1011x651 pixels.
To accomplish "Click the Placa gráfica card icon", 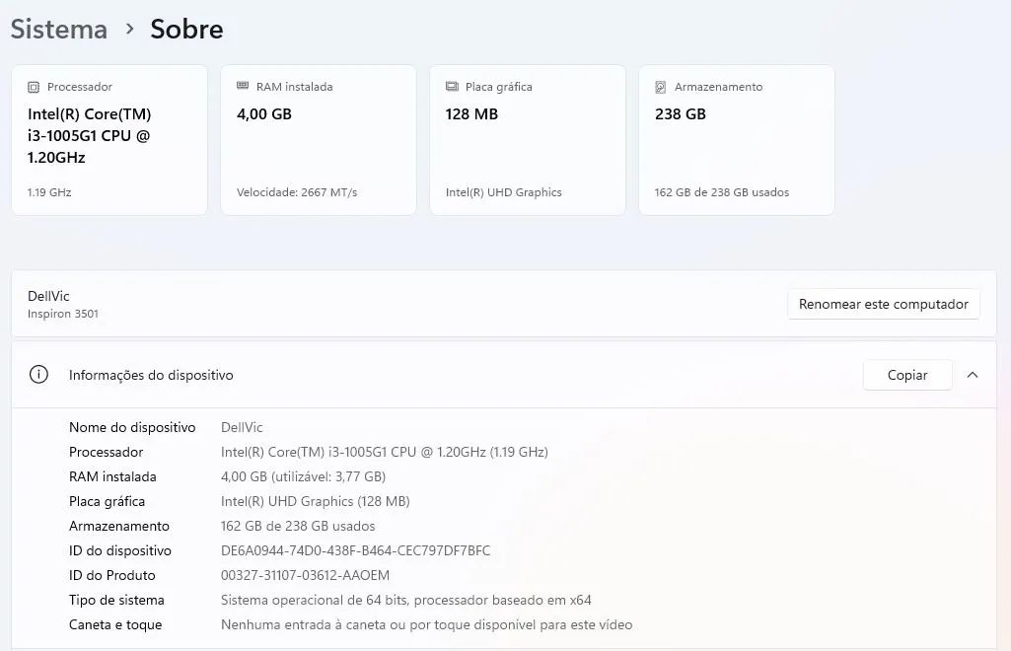I will (452, 87).
